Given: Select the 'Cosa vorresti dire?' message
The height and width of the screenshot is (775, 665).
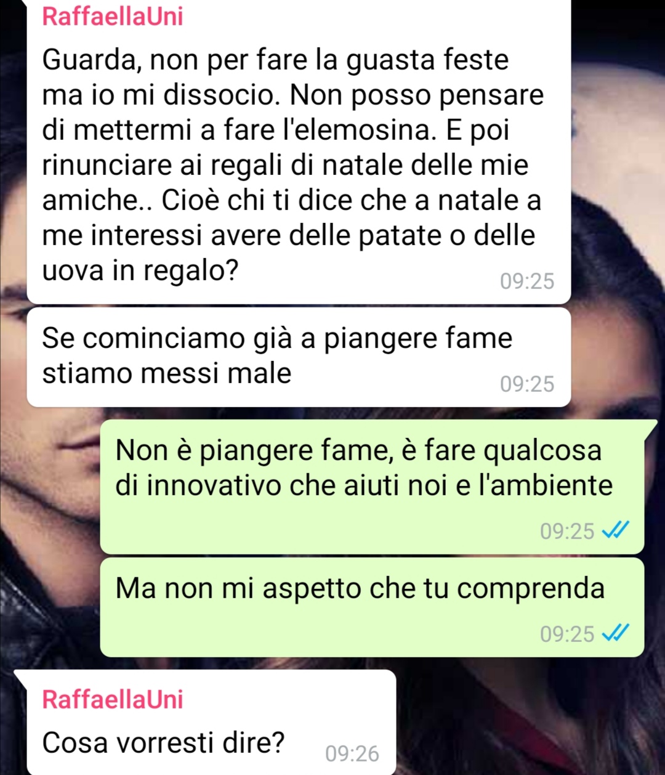Looking at the screenshot, I should coord(211,722).
